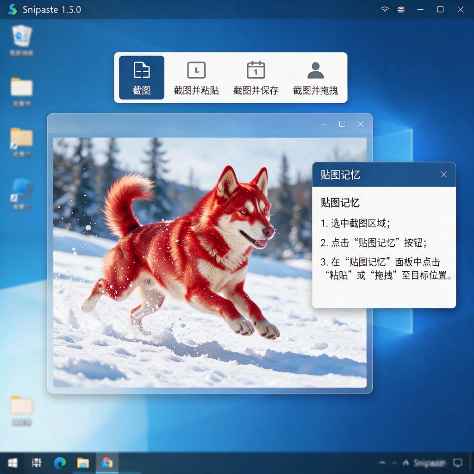The image size is (474, 474).
Task: Minimize the image viewer window
Action: pos(324,124)
